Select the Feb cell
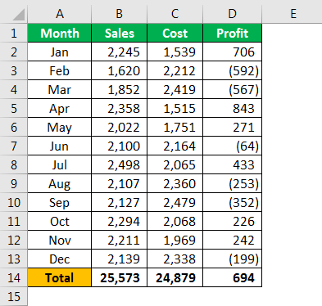The image size is (322, 306). [60, 70]
